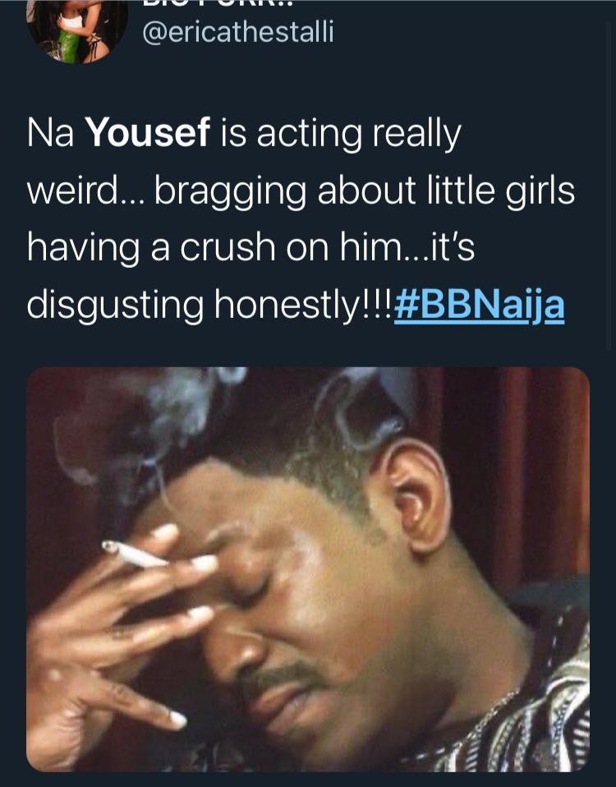Click the phrase "bragging about little girls"
Screen dimensions: 616x787
tap(364, 191)
